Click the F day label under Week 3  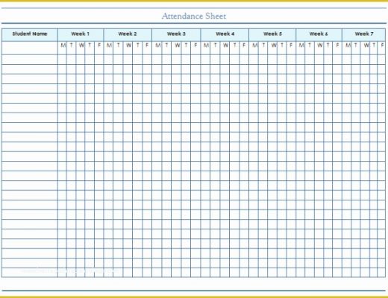(195, 45)
